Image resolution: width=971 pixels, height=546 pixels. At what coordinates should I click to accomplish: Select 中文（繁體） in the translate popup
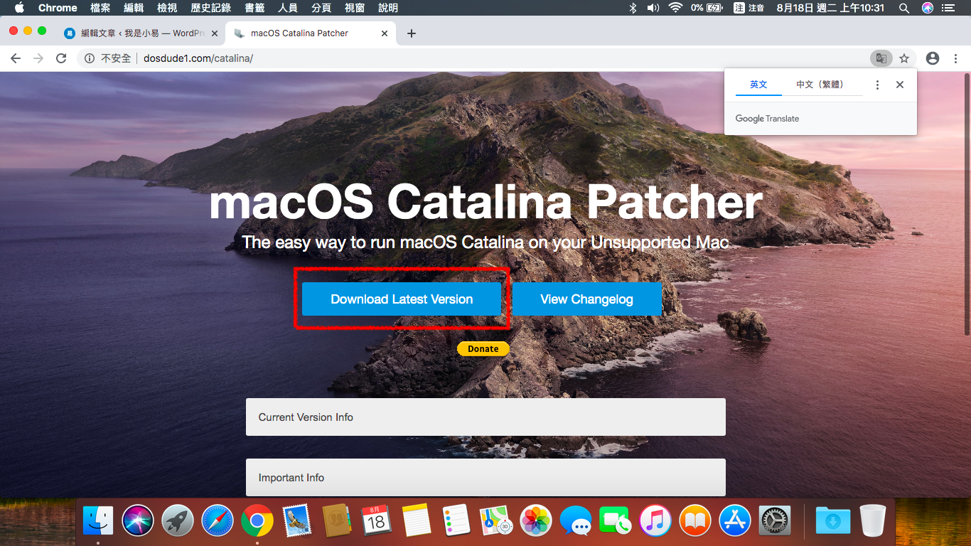pyautogui.click(x=822, y=84)
